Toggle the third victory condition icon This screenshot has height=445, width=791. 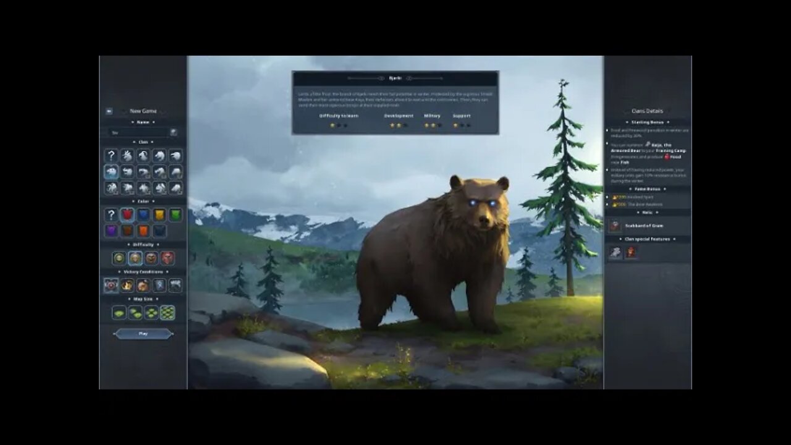143,285
